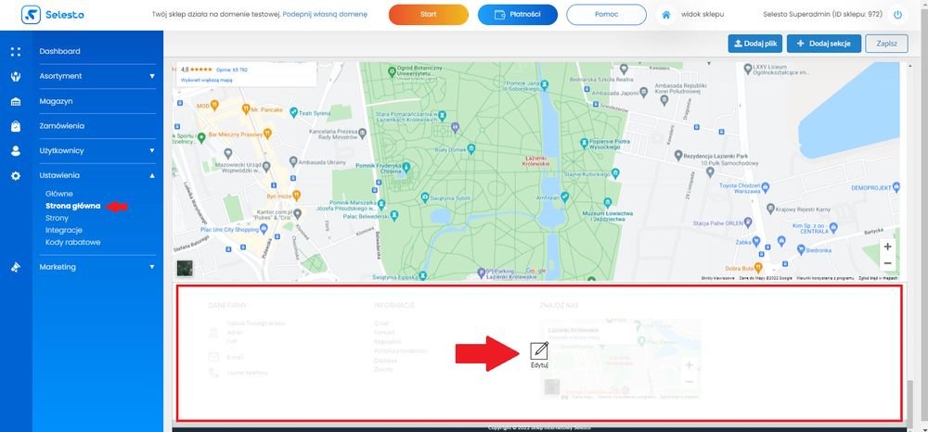
Task: Zoom out the map with minus button
Action: tap(886, 263)
